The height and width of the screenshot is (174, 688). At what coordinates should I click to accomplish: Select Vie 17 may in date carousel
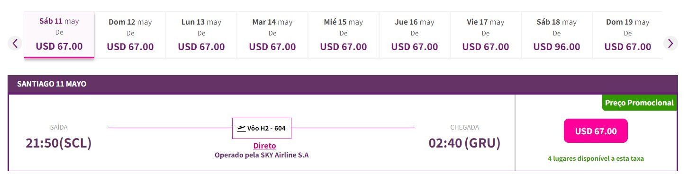tap(486, 35)
